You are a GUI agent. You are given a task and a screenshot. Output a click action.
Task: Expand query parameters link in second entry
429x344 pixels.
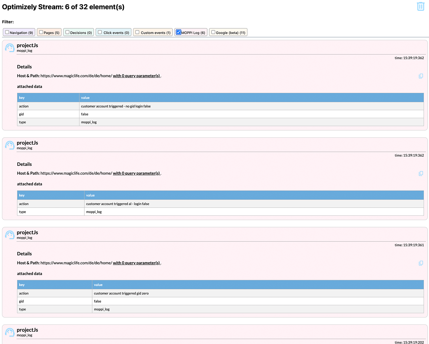[137, 173]
